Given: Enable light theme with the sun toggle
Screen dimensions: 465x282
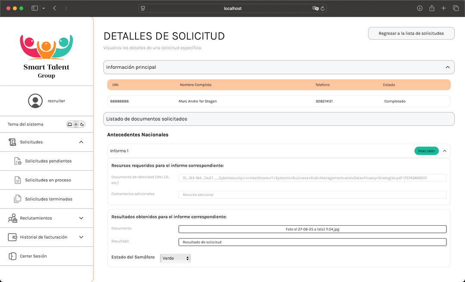Looking at the screenshot, I should (75, 124).
